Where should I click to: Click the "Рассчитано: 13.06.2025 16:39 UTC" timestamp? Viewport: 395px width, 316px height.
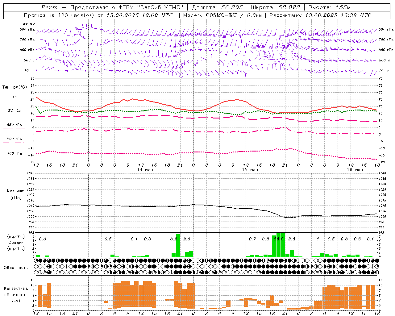(x=320, y=15)
